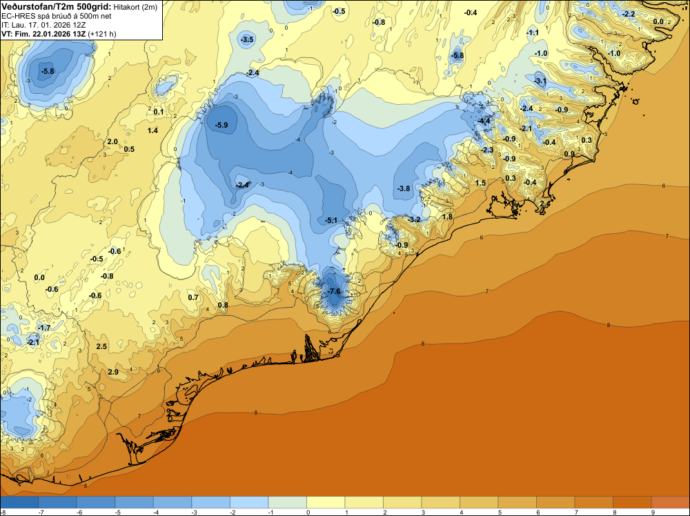Click the legend color swatch between 0 and 1
Screen dimensions: 690x516
(x=326, y=502)
